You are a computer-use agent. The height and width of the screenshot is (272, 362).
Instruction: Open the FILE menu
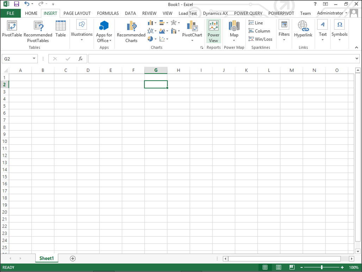11,13
